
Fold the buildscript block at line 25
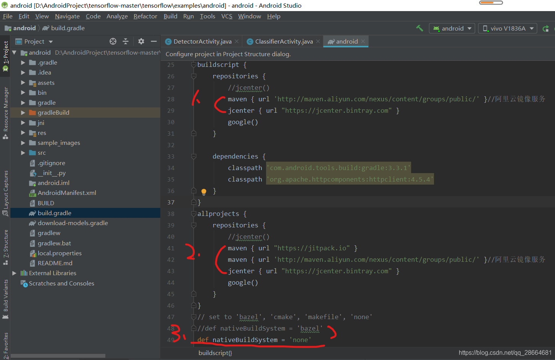point(194,65)
